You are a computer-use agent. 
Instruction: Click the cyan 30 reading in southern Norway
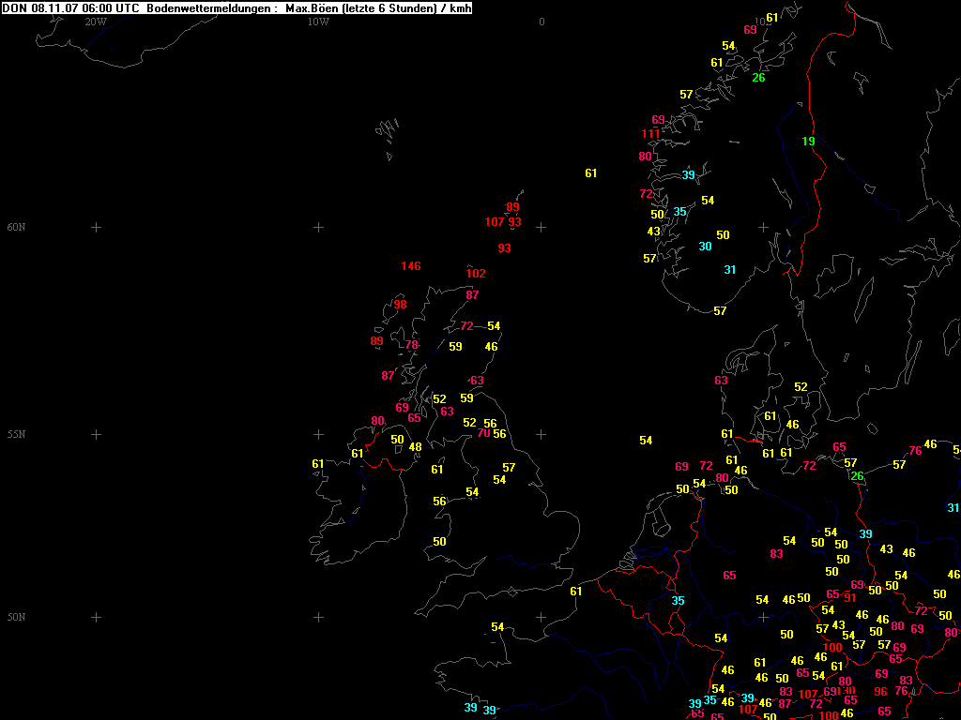click(x=705, y=247)
